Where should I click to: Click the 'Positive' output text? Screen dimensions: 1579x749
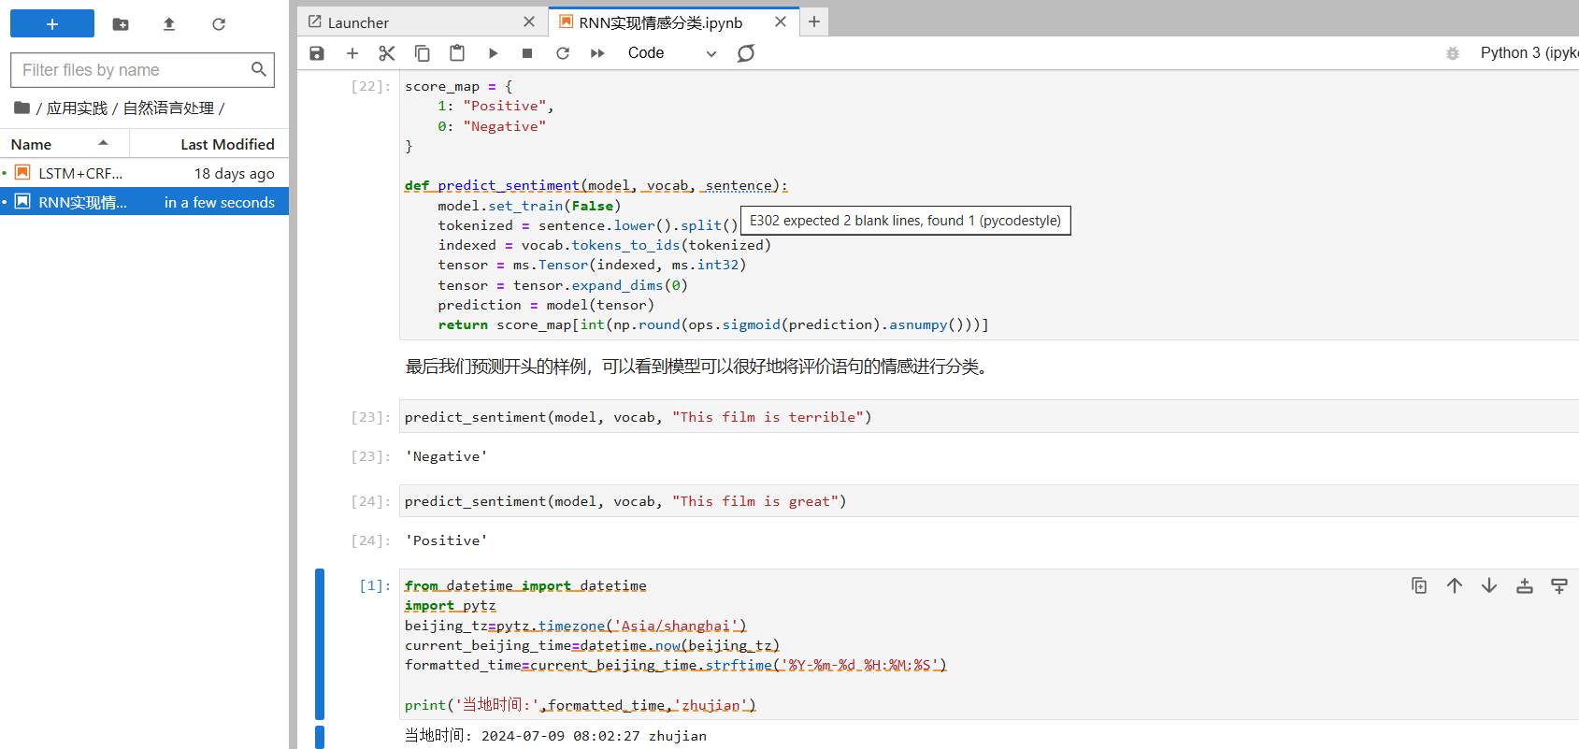click(x=446, y=540)
